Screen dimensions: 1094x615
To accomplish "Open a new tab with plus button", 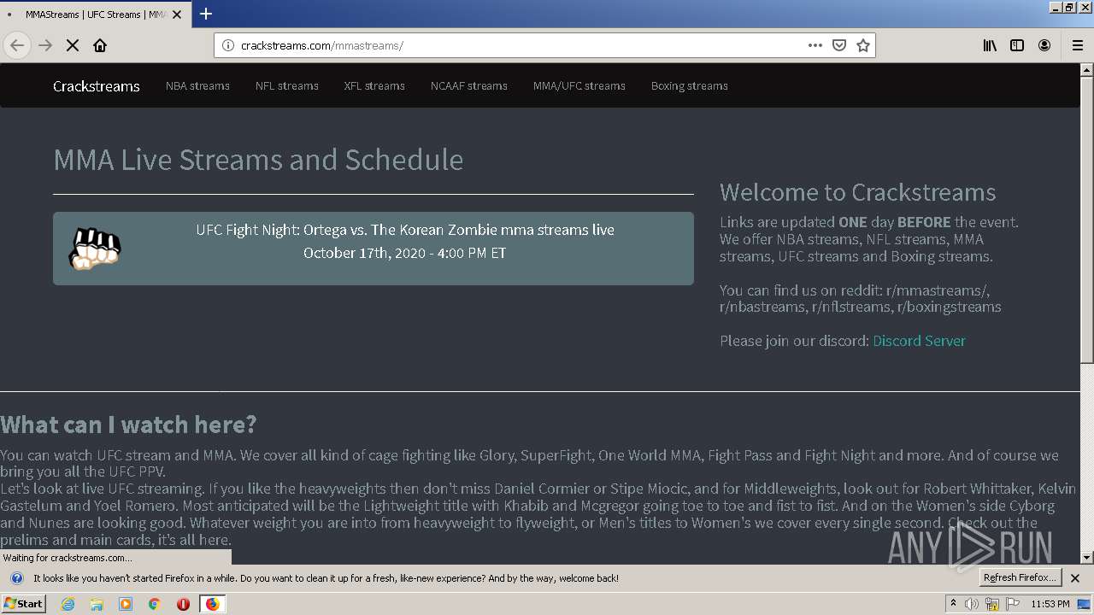I will [206, 14].
